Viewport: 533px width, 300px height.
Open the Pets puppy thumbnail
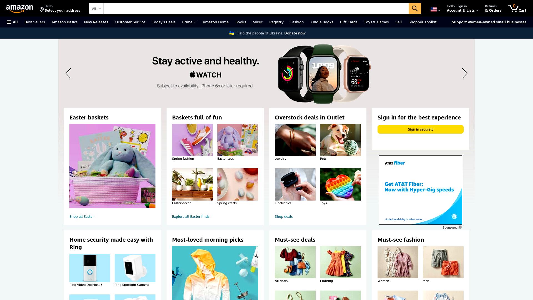(340, 140)
